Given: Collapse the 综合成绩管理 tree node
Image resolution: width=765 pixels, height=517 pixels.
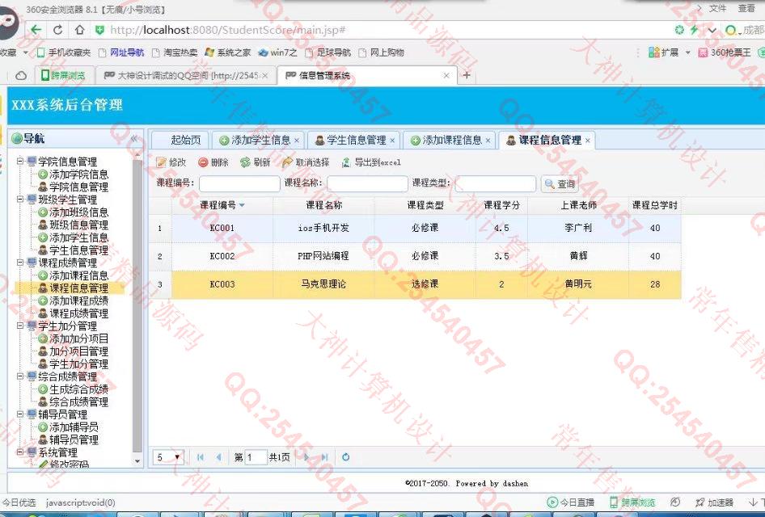Looking at the screenshot, I should [x=20, y=376].
